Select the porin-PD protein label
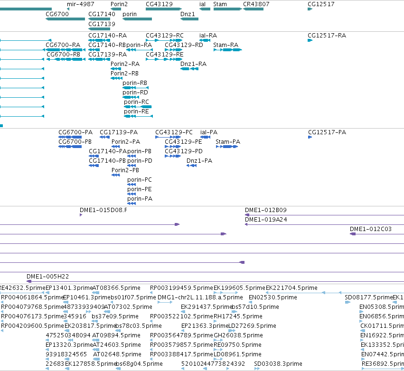 140,161
